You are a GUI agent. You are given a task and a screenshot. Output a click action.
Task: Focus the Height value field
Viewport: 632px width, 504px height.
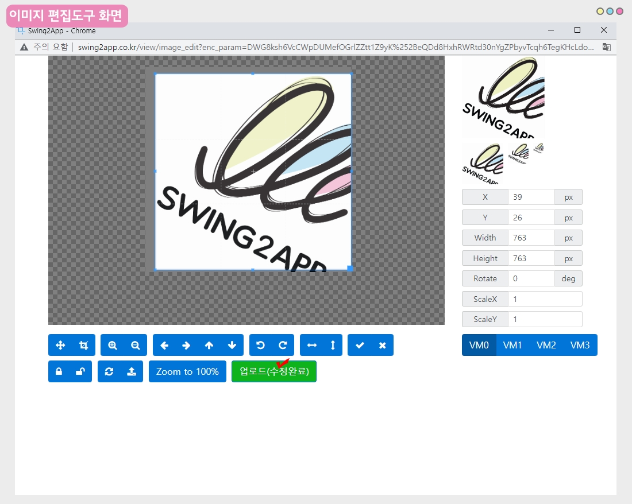[x=531, y=258]
